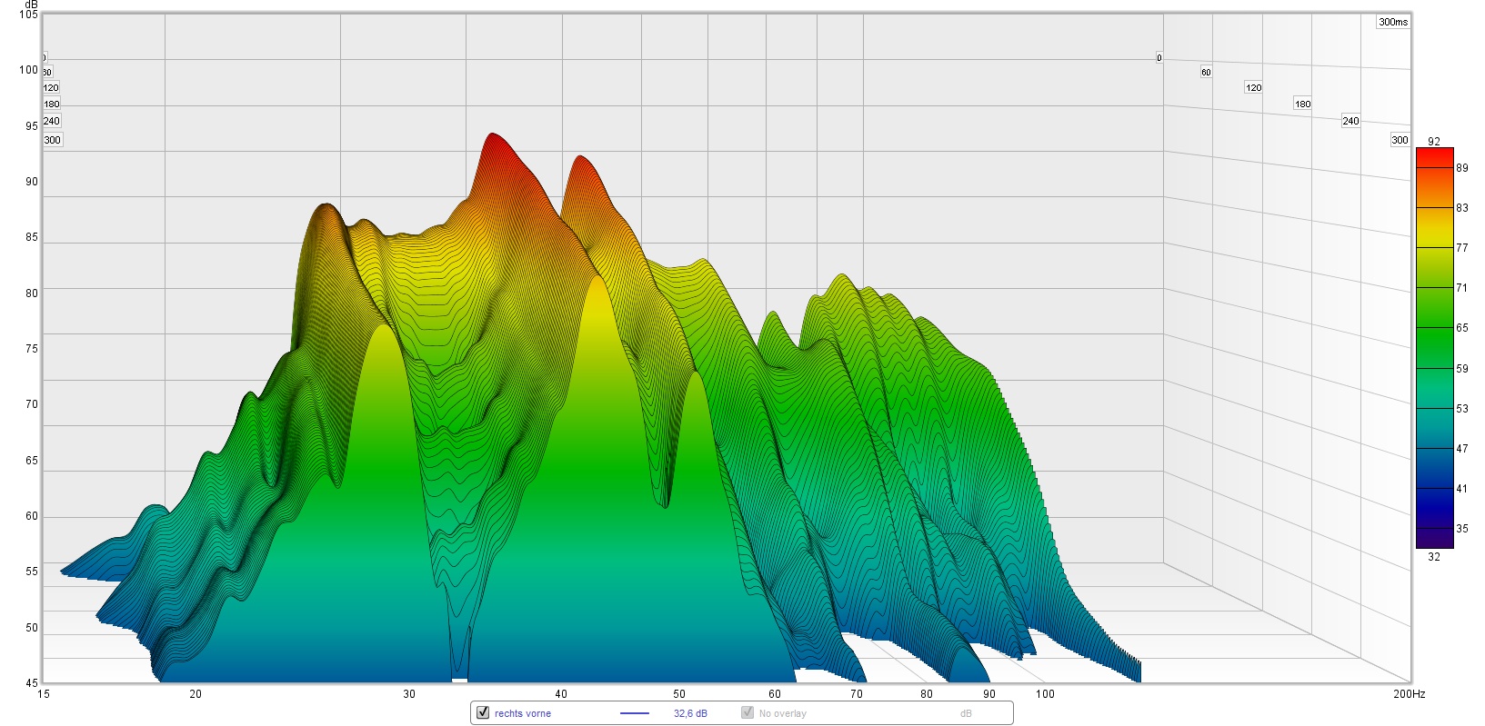This screenshot has height=726, width=1485.
Task: Toggle the "rechts vorne" trace checkbox
Action: click(x=483, y=713)
